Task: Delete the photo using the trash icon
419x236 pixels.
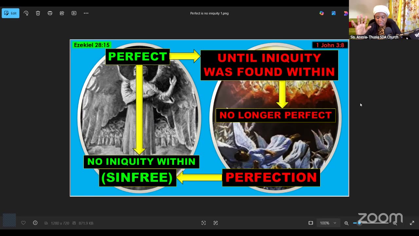Action: [38, 13]
